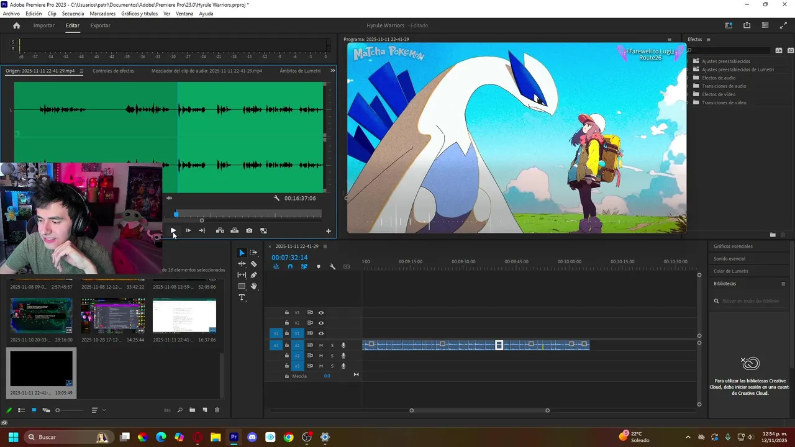Screen dimensions: 795x447
Task: Select the Razor tool
Action: tap(253, 264)
